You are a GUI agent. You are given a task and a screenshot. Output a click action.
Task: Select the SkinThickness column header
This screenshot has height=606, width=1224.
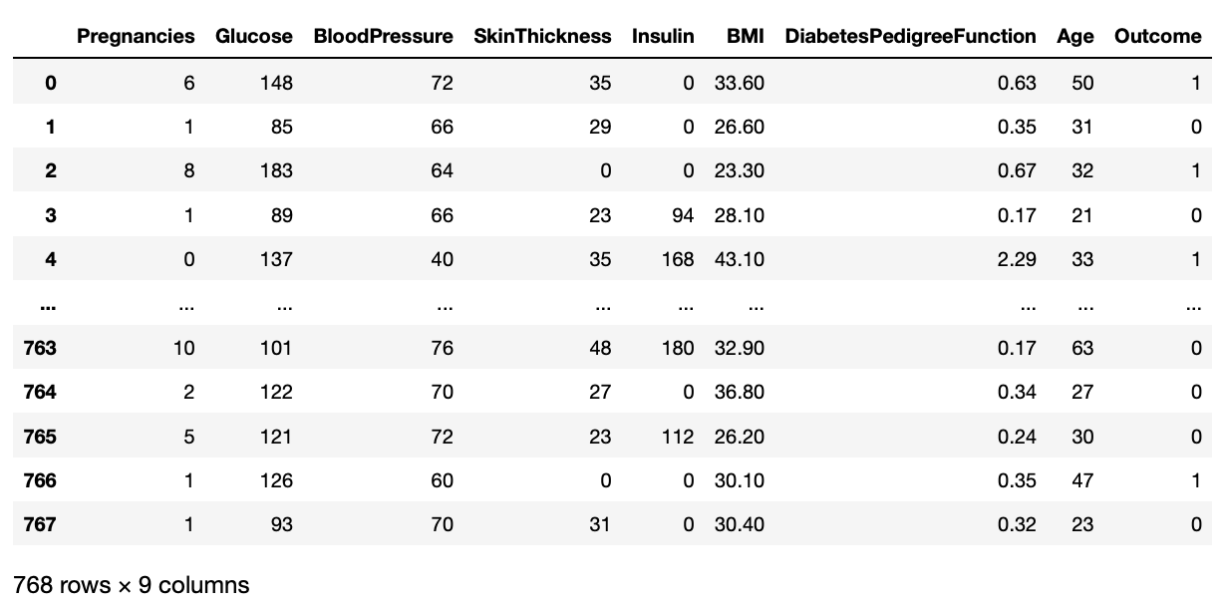(x=542, y=37)
